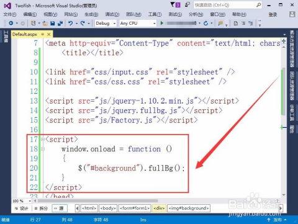This screenshot has height=224, width=298.
Task: Switch to the Design view tab
Action: click(22, 208)
